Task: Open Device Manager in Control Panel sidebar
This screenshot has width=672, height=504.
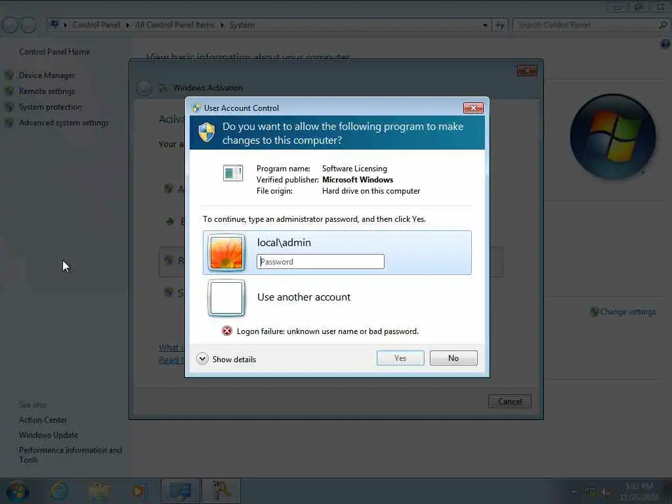Action: pyautogui.click(x=47, y=75)
